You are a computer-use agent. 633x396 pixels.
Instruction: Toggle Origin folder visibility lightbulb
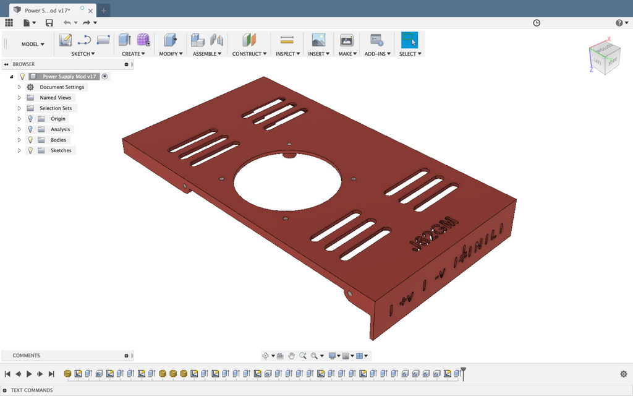click(30, 119)
